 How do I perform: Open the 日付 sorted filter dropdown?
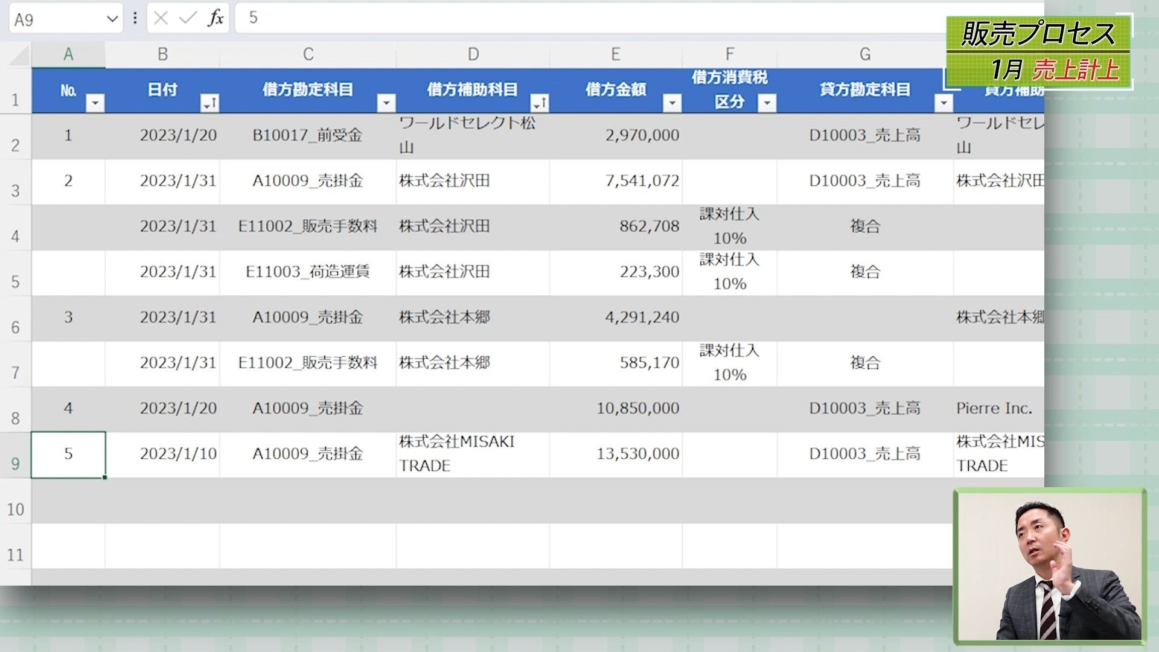[209, 103]
